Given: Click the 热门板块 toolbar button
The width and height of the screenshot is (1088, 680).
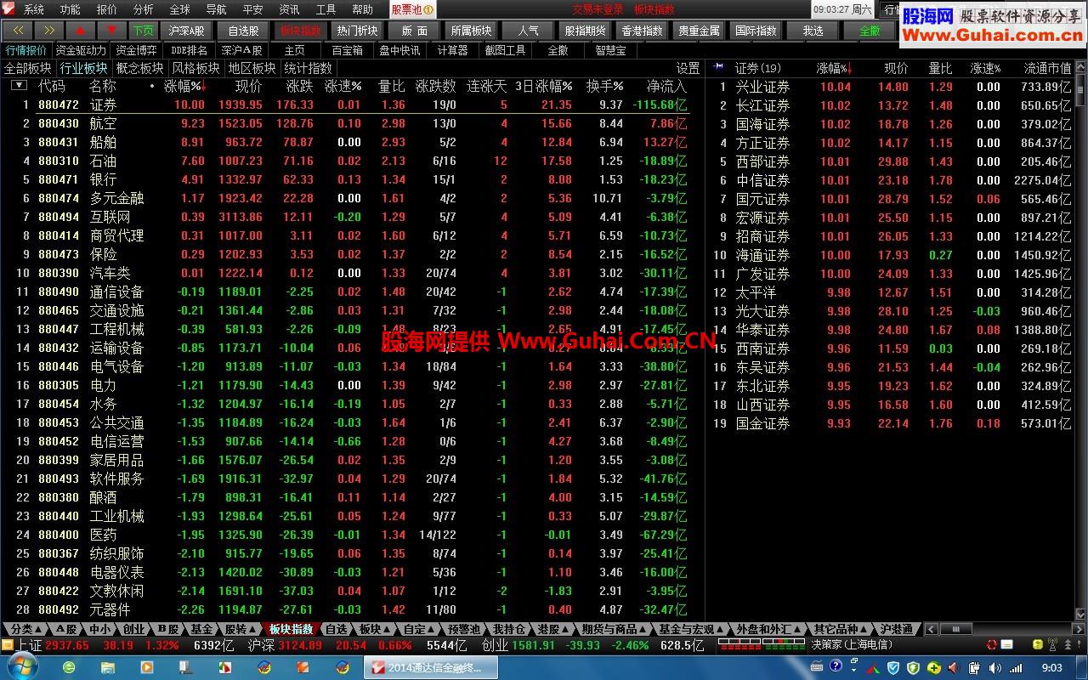Looking at the screenshot, I should (357, 30).
